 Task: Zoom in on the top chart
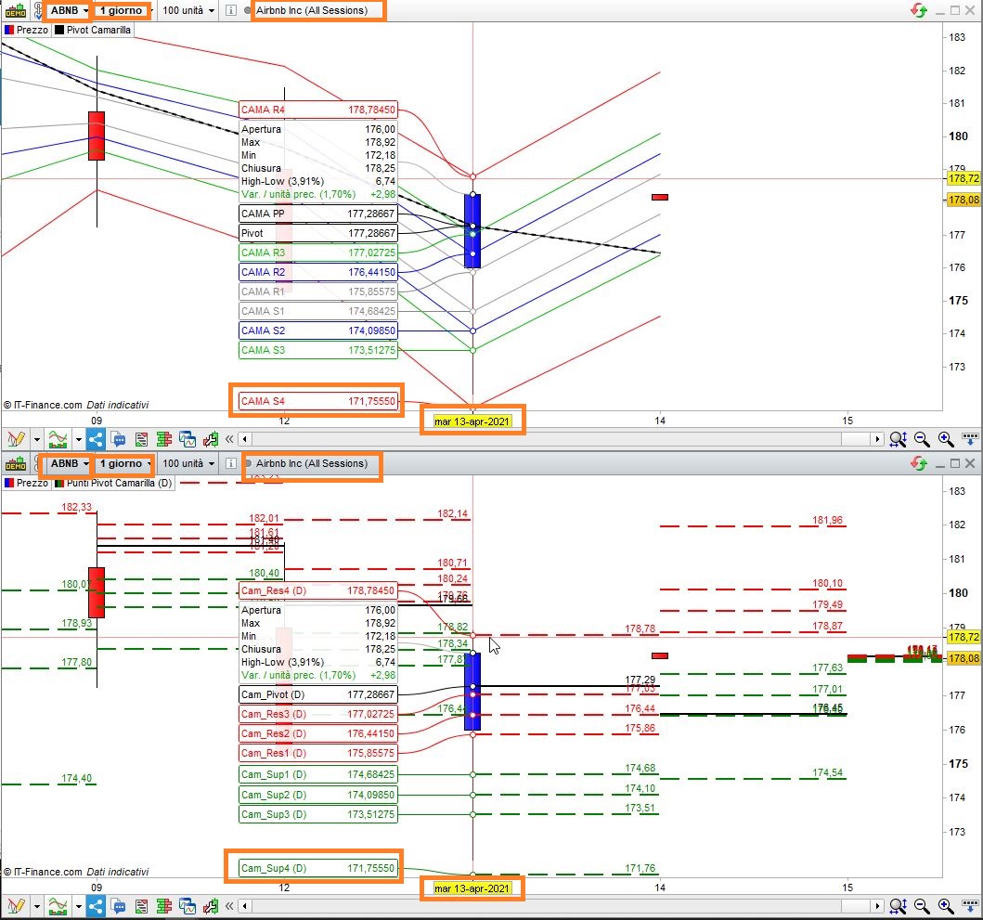(x=946, y=439)
